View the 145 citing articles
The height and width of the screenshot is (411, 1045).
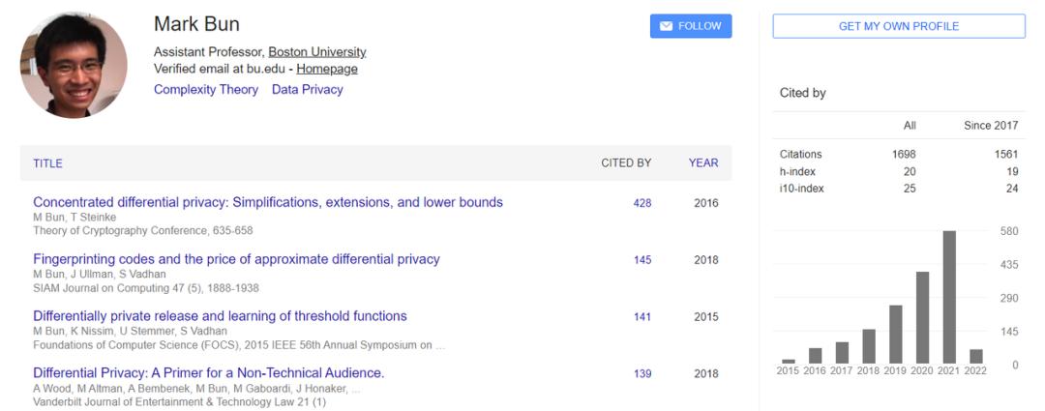pyautogui.click(x=642, y=260)
